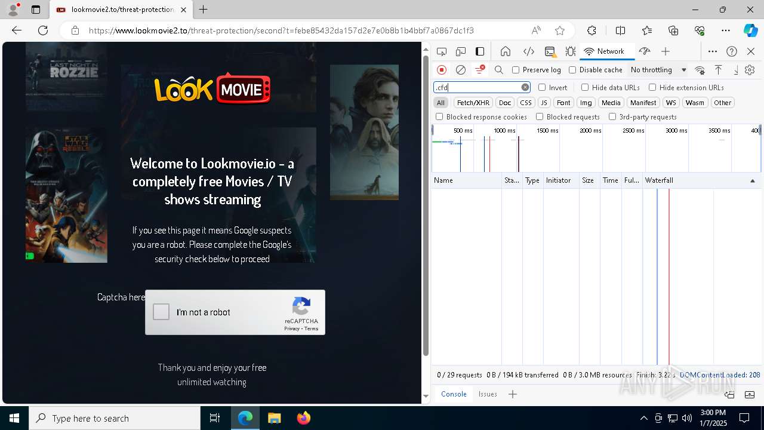Show hidden system tray icons

point(643,418)
